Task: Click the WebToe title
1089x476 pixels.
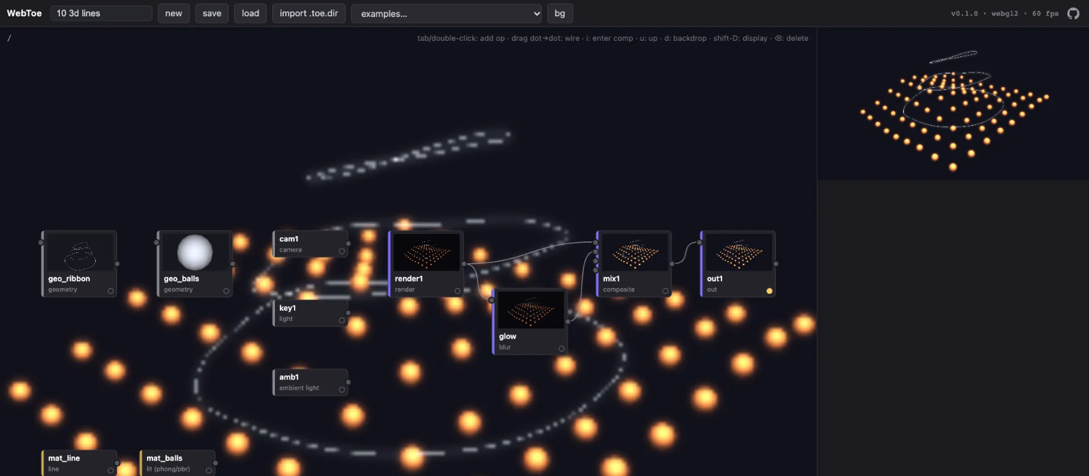Action: 25,14
